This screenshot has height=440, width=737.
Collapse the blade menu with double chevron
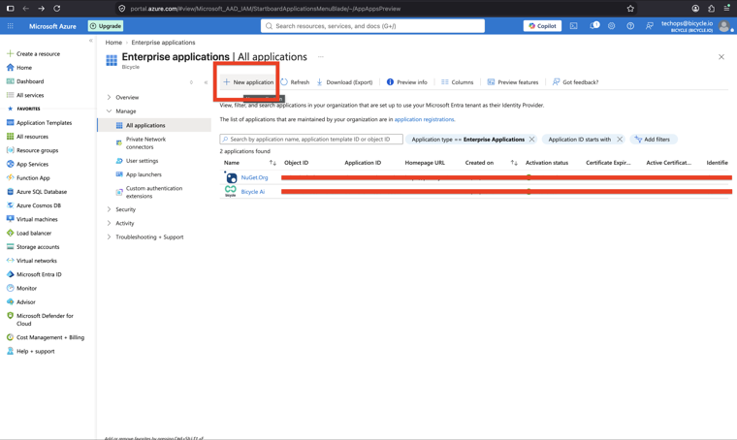click(206, 82)
